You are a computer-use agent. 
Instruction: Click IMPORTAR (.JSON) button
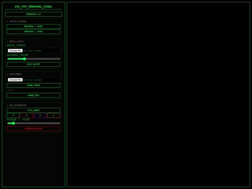(34, 32)
